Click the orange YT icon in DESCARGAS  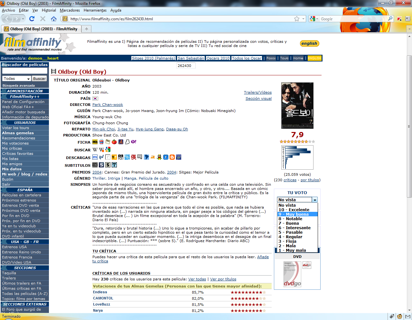[114, 157]
